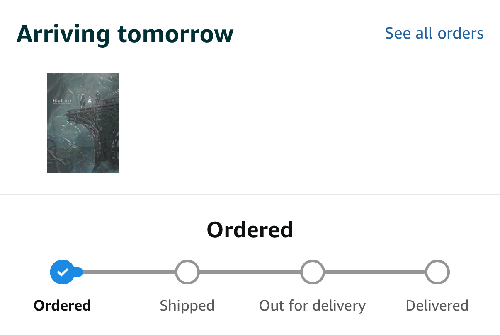
Task: Click the blue checkmark icon at Ordered step
Action: pos(62,272)
